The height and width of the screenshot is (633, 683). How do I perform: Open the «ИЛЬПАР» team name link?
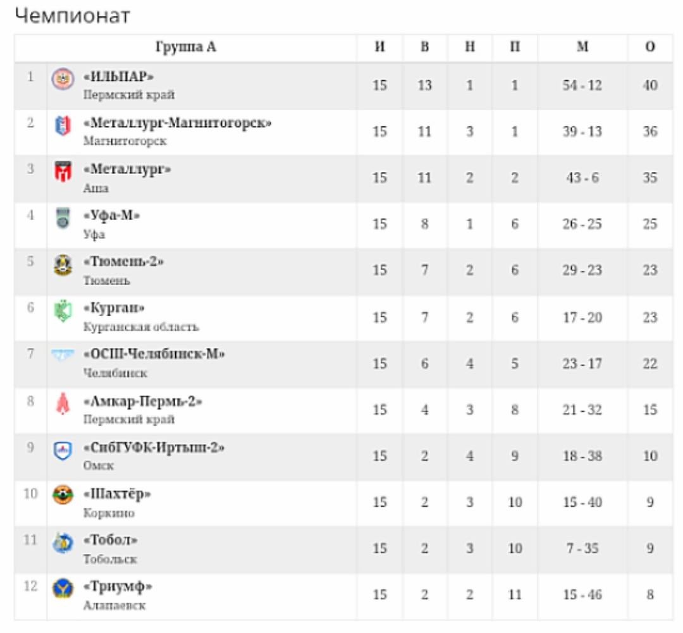pos(118,77)
